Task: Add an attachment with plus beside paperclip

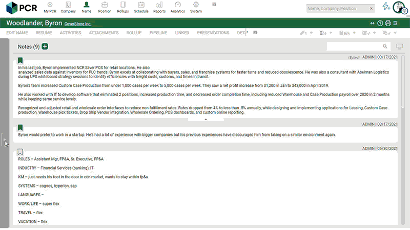Action: point(311,33)
